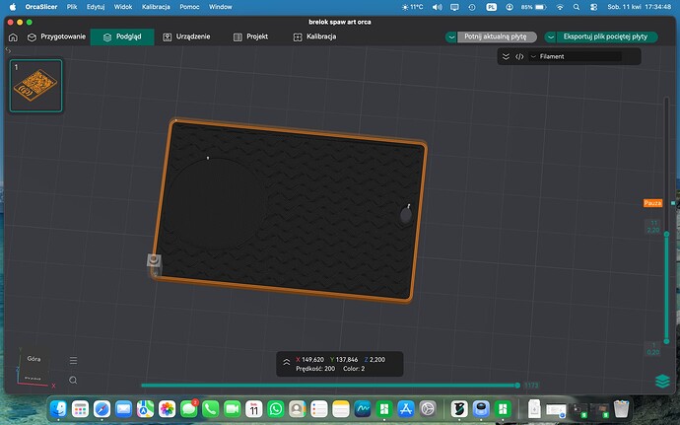The width and height of the screenshot is (680, 425).
Task: Toggle the sidebar collapse arrows
Action: point(8,50)
